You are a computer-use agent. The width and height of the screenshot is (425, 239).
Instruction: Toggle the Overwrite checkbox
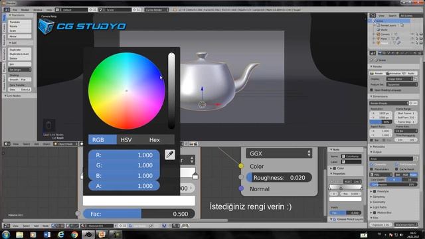pos(372,164)
